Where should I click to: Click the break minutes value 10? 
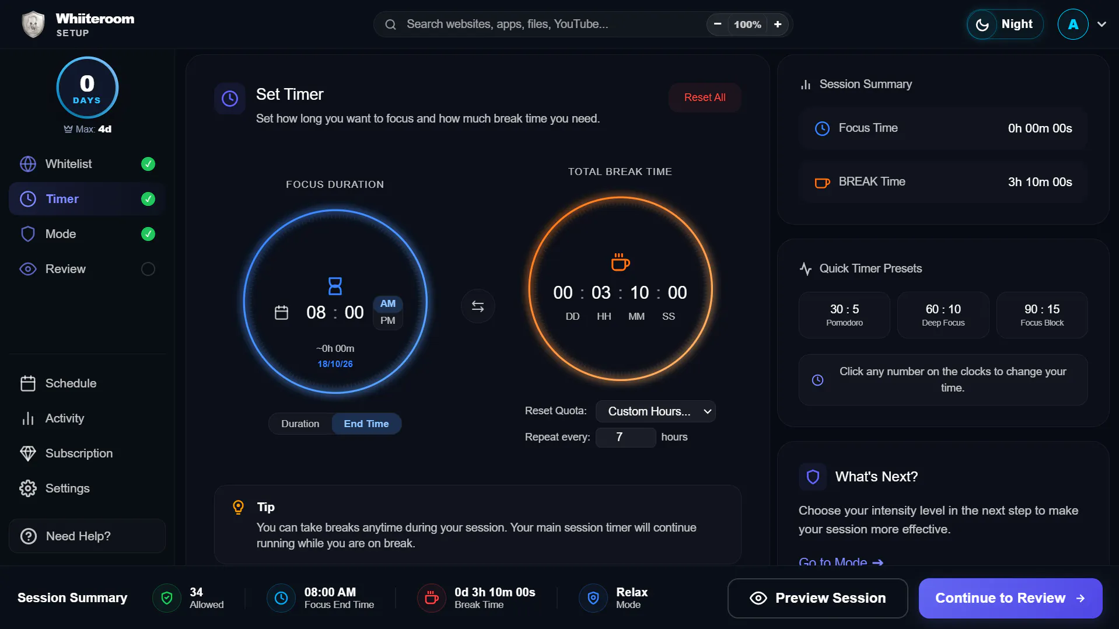click(639, 292)
